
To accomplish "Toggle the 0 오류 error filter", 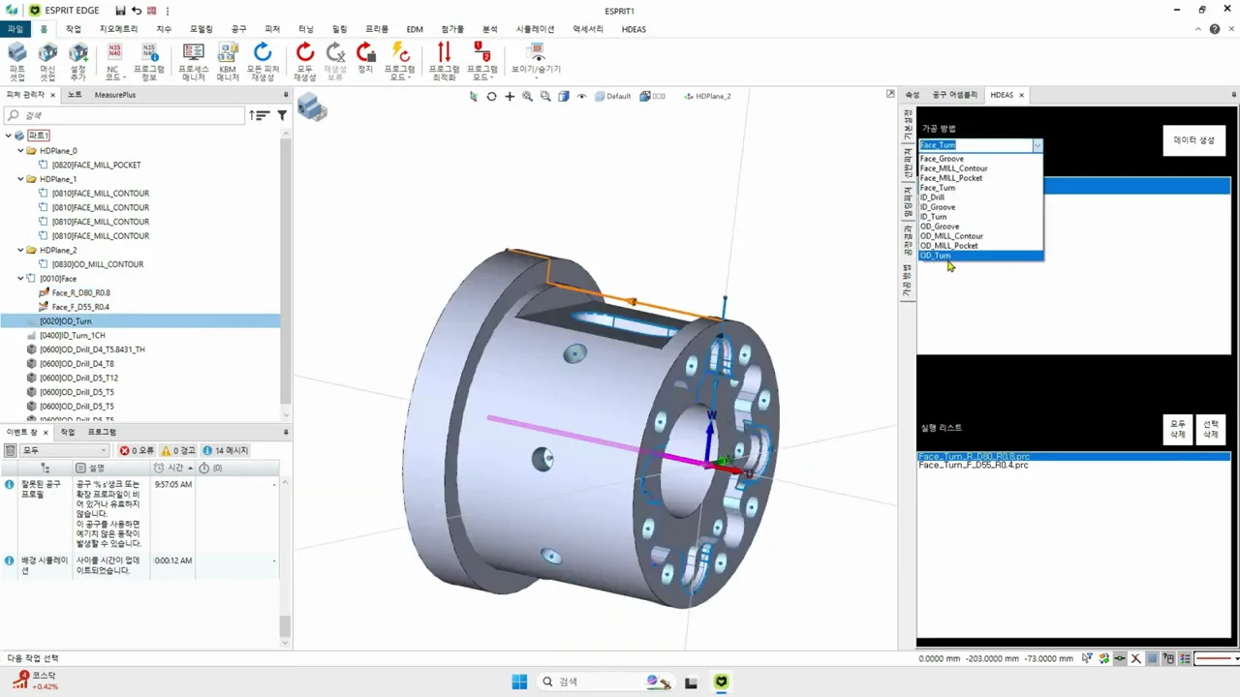I will [x=137, y=451].
